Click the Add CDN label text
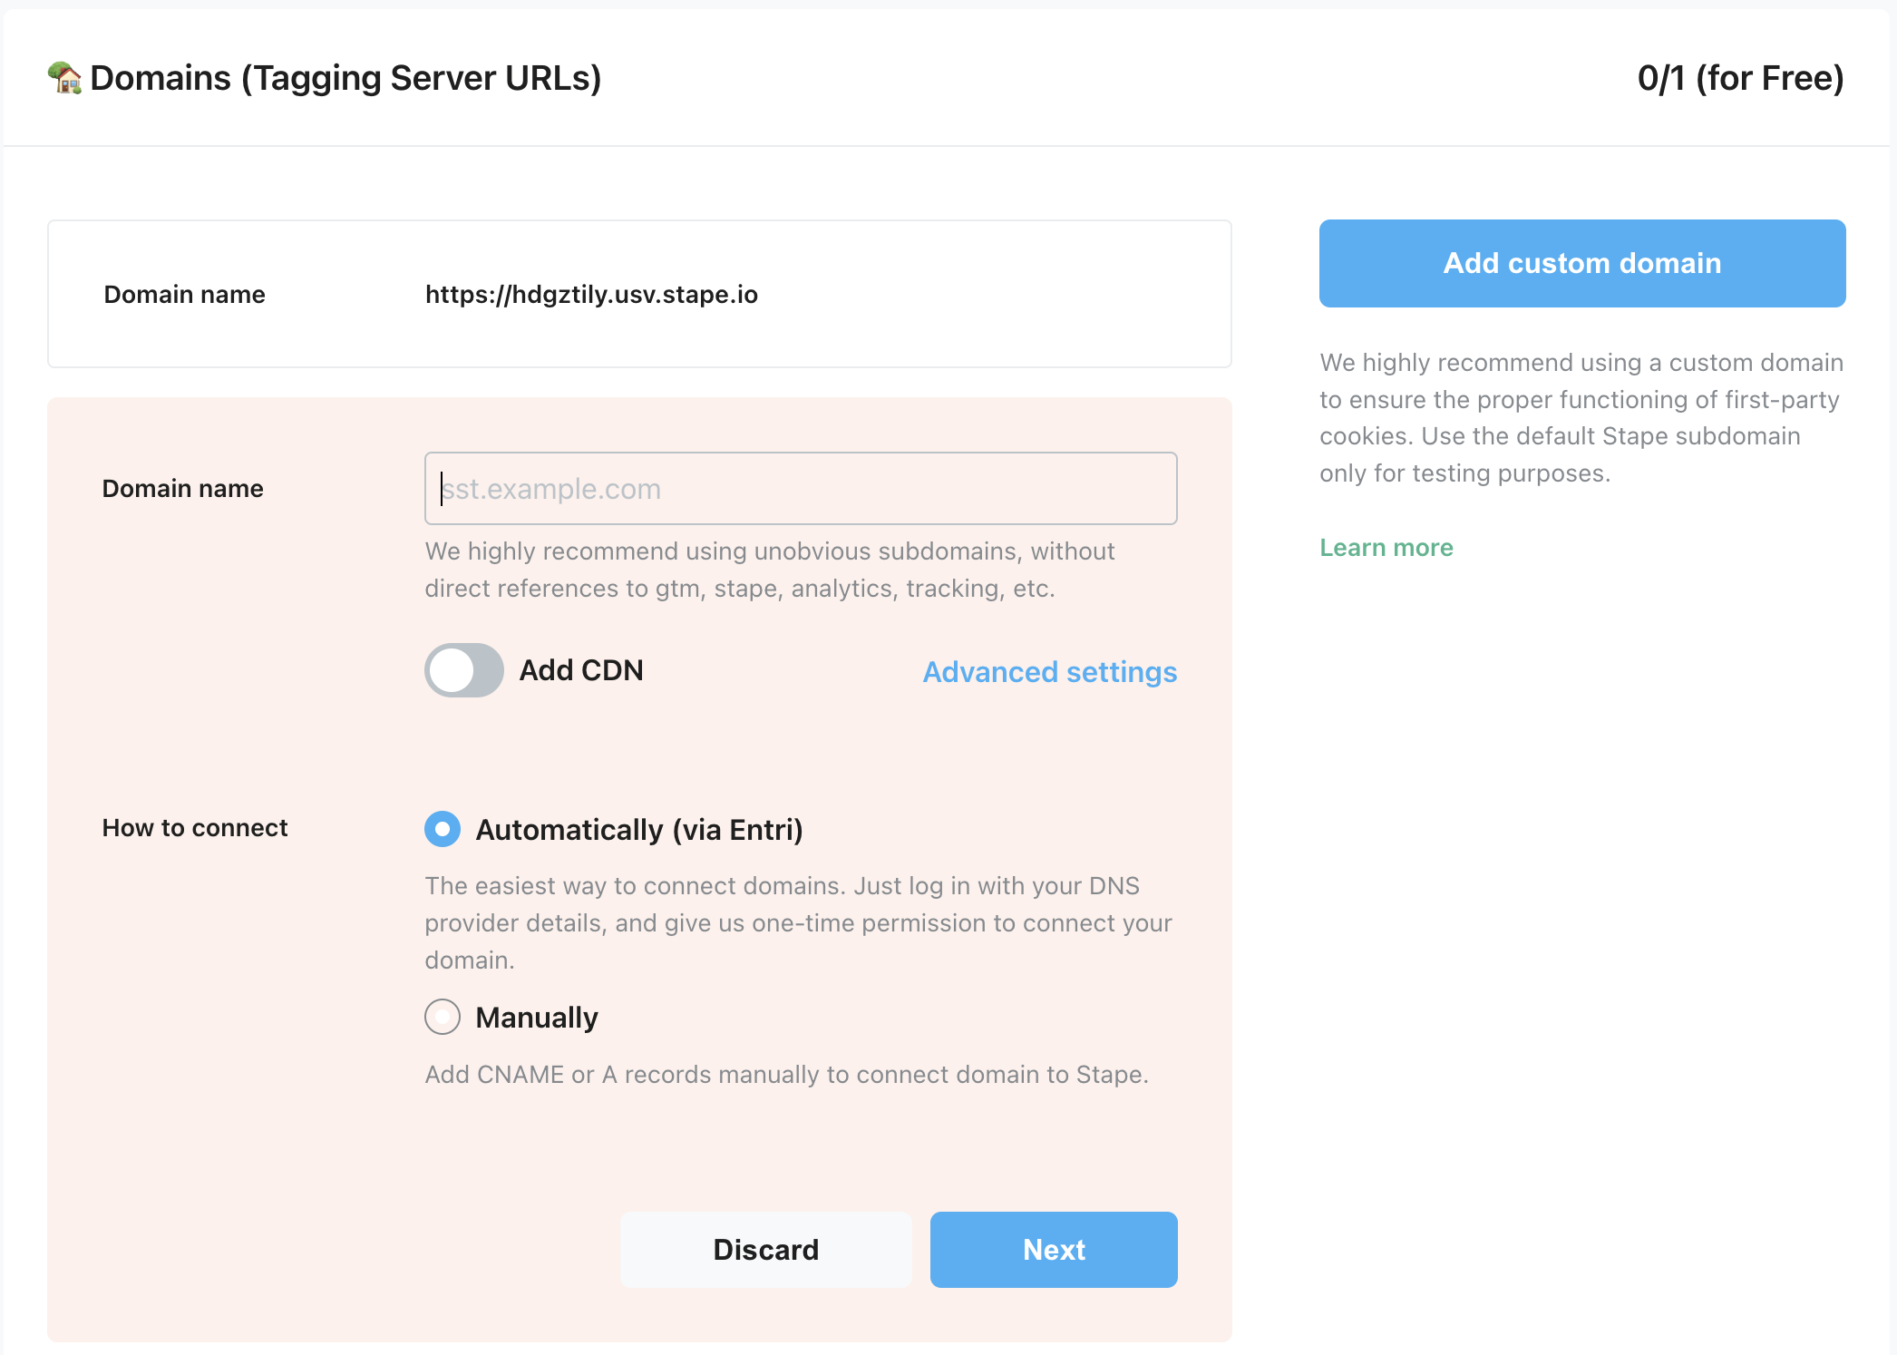The width and height of the screenshot is (1897, 1355). [581, 670]
